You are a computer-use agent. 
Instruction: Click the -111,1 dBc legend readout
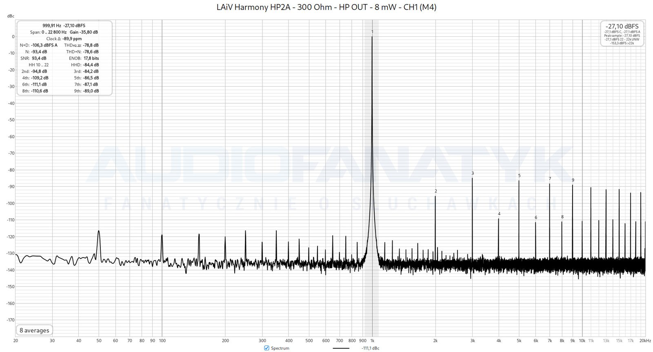pos(370,348)
